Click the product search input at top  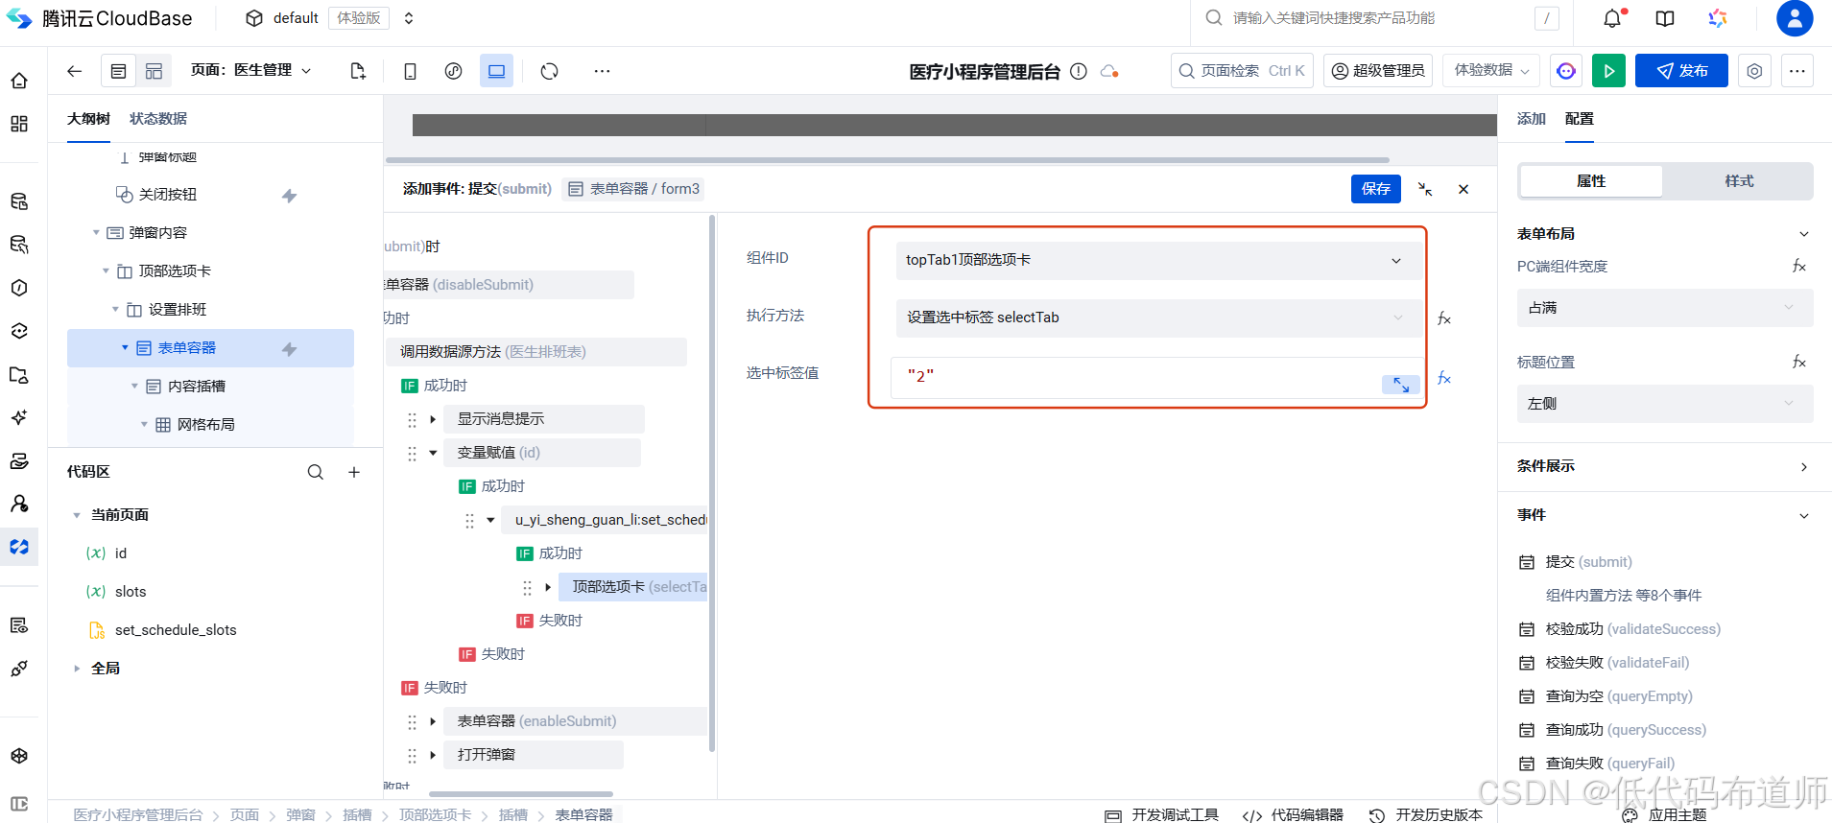click(1382, 18)
